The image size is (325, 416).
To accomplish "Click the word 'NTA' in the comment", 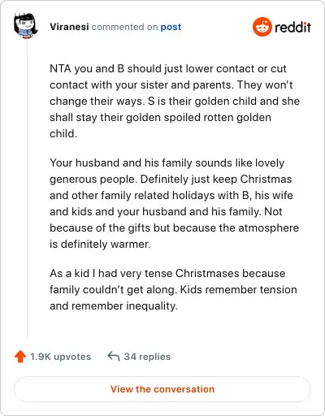I will pyautogui.click(x=60, y=68).
